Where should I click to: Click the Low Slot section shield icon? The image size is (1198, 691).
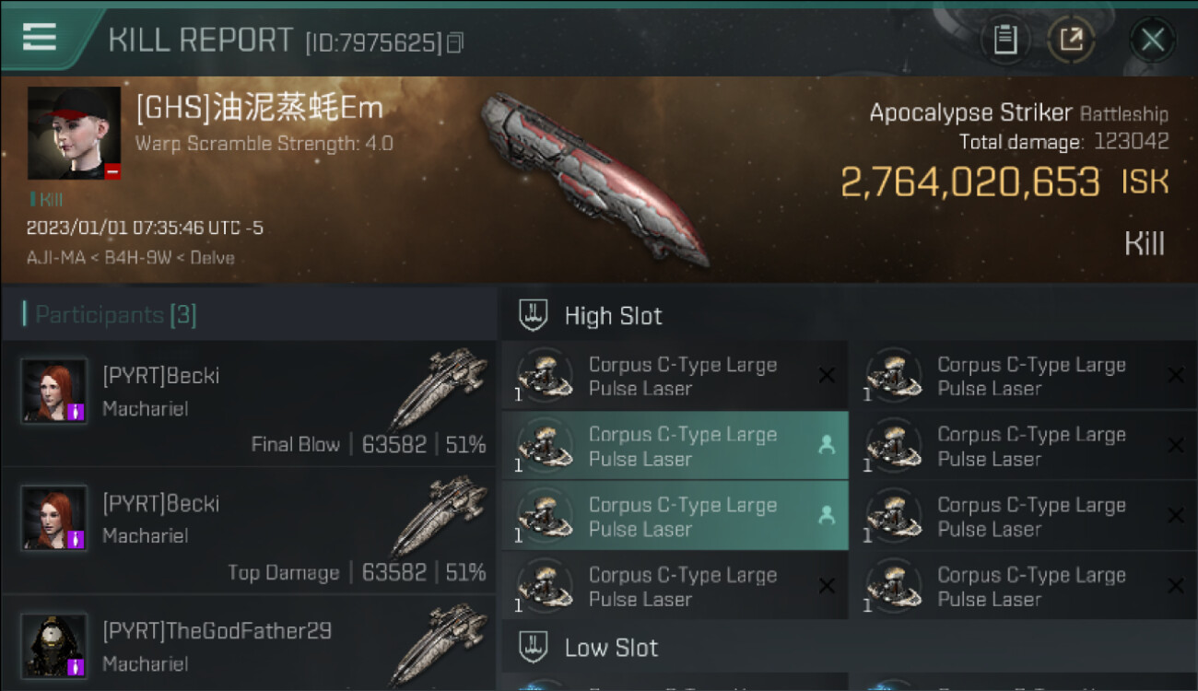534,647
